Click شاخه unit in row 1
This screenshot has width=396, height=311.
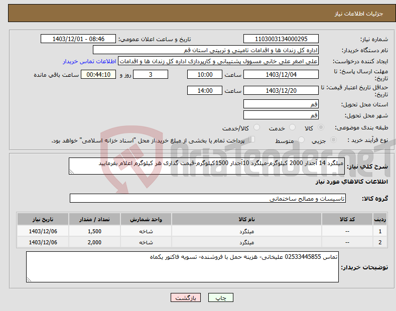pyautogui.click(x=146, y=231)
